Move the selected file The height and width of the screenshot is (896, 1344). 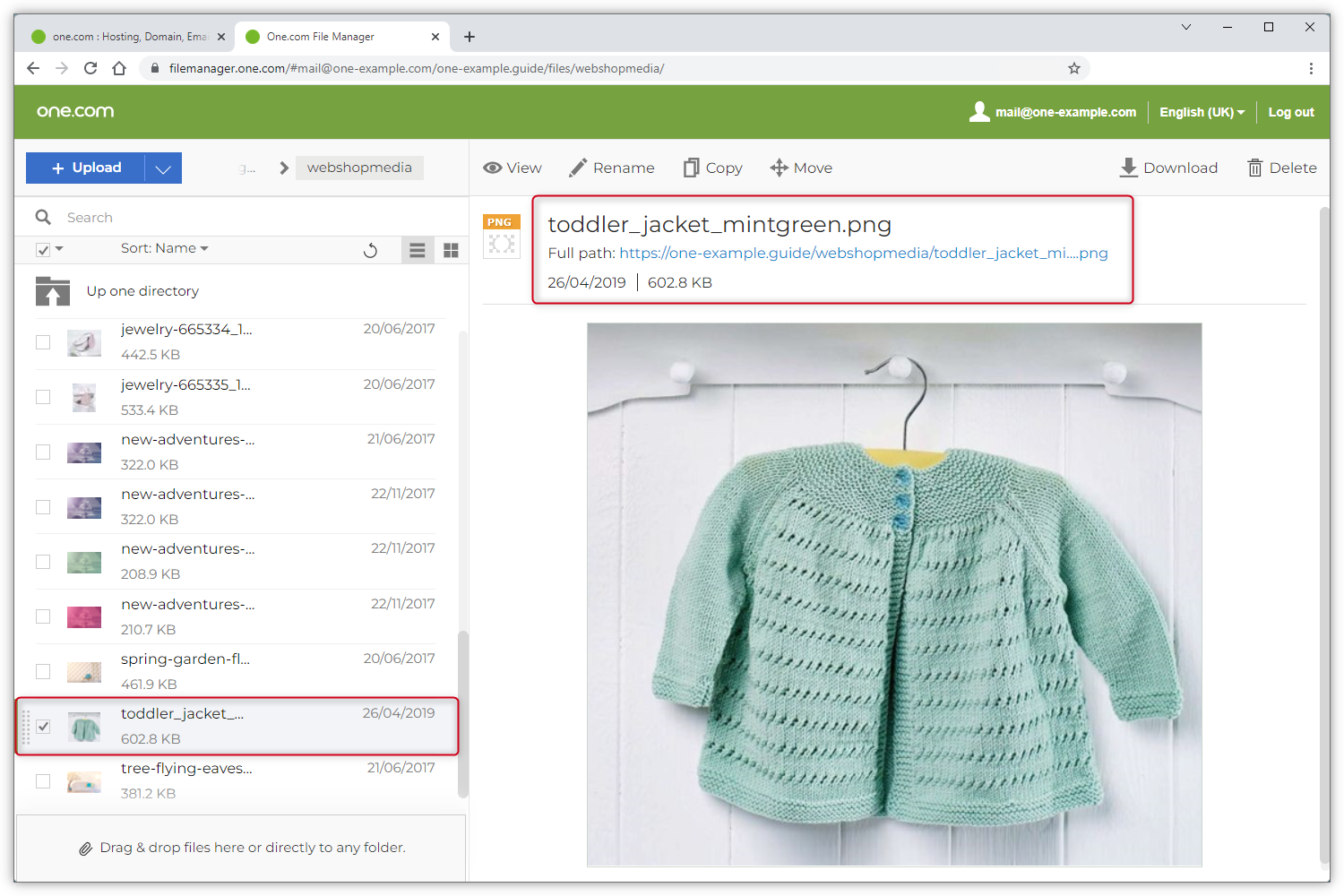(x=801, y=168)
